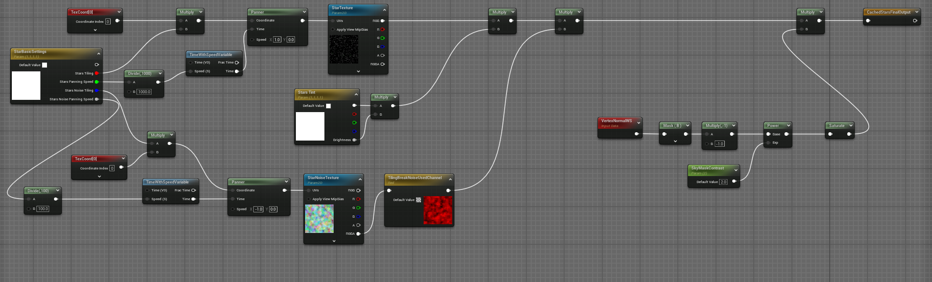Click the Brightness output pin on Stars Tint
The image size is (932, 282).
pyautogui.click(x=354, y=140)
